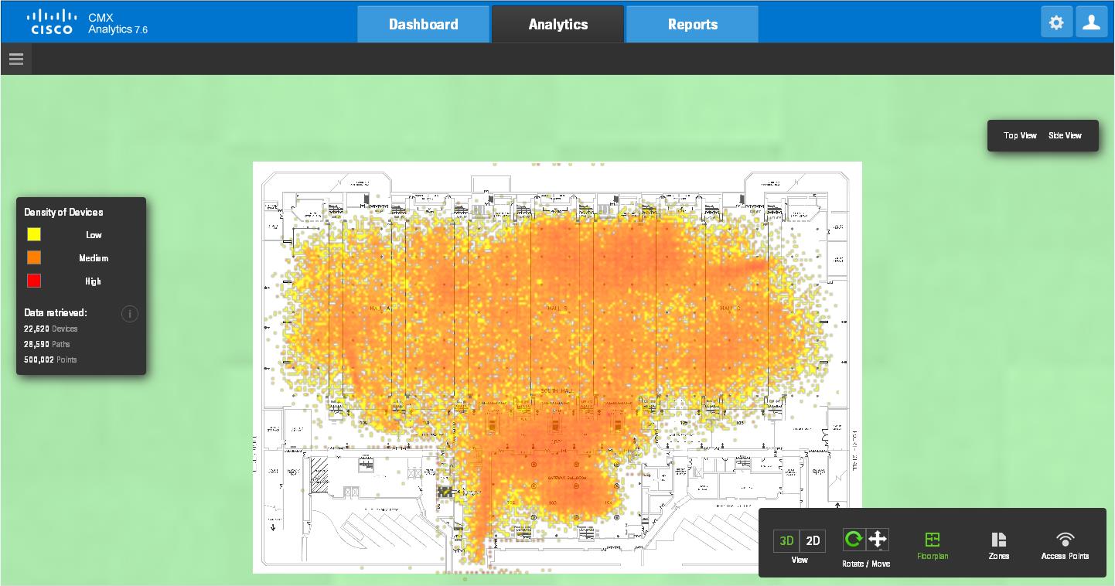
Task: Select the Analytics tab
Action: (557, 25)
